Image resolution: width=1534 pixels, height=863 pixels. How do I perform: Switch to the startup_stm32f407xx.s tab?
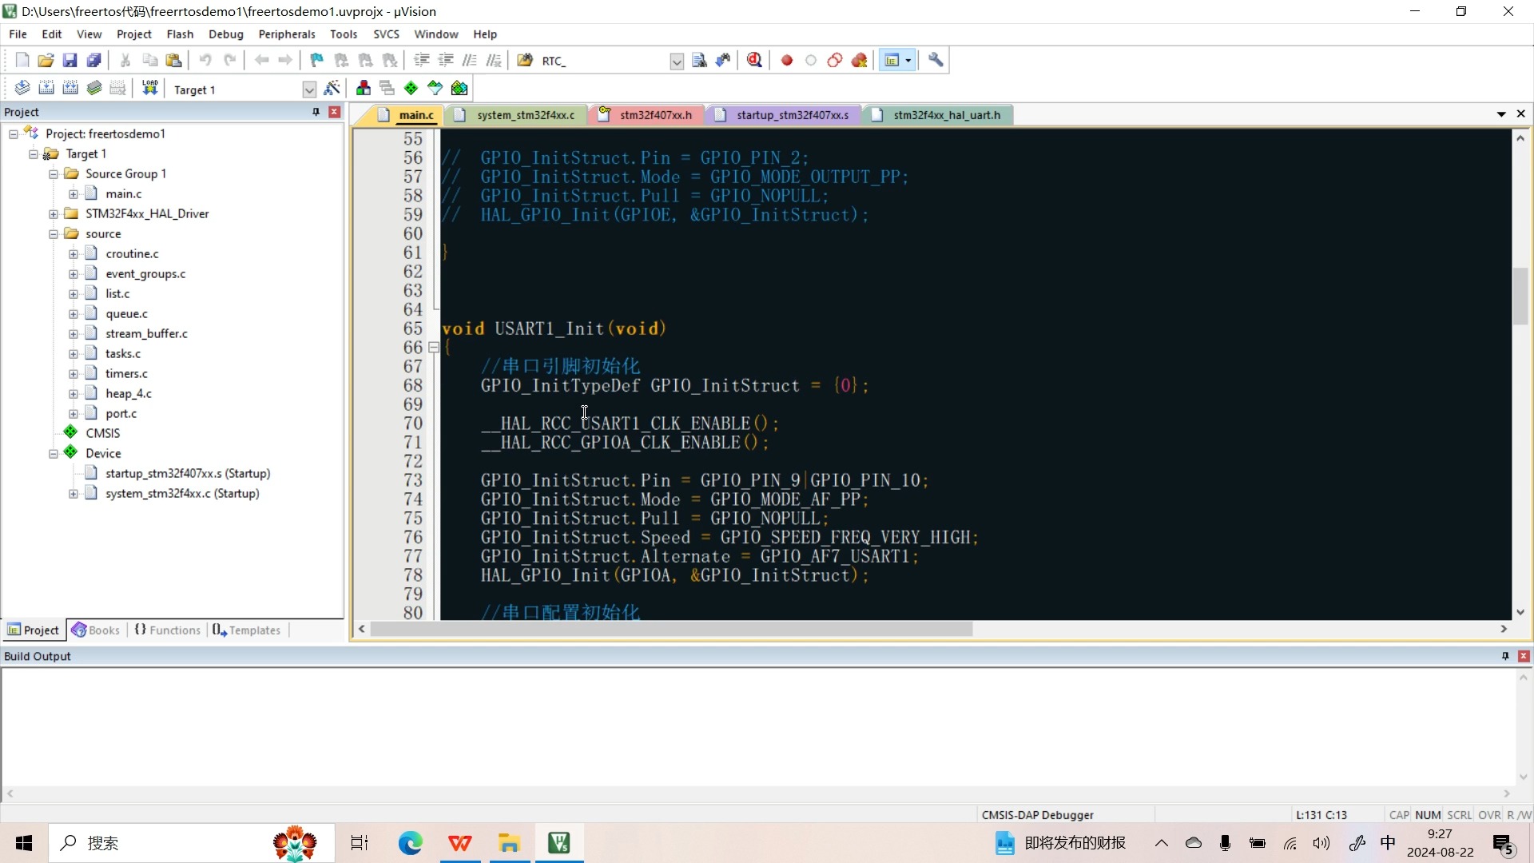click(x=792, y=115)
